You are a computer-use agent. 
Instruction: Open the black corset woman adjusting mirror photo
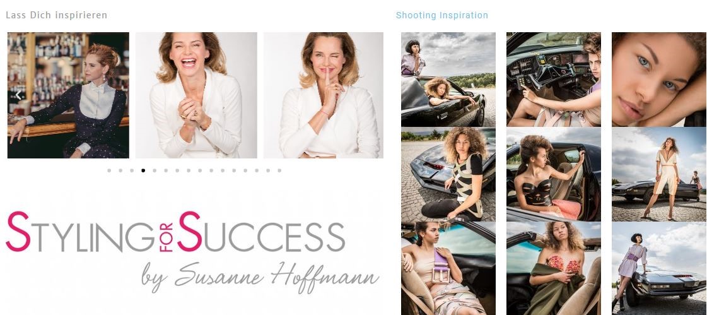click(554, 174)
